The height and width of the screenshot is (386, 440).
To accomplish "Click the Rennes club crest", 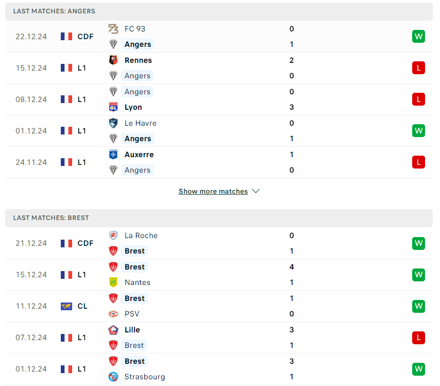I will tap(113, 60).
